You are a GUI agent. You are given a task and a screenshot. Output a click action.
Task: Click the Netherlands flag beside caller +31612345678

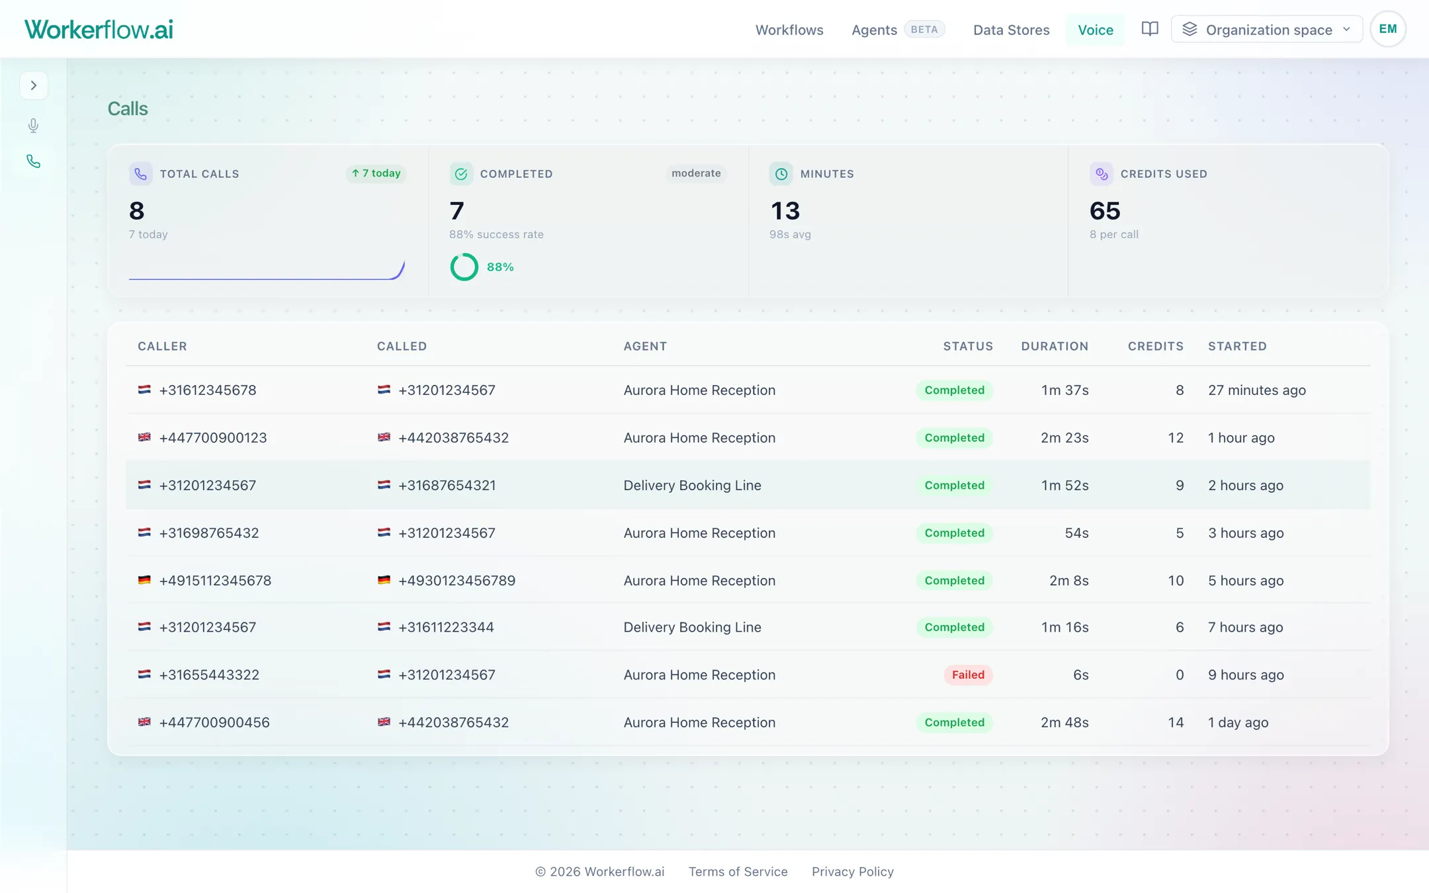click(144, 390)
